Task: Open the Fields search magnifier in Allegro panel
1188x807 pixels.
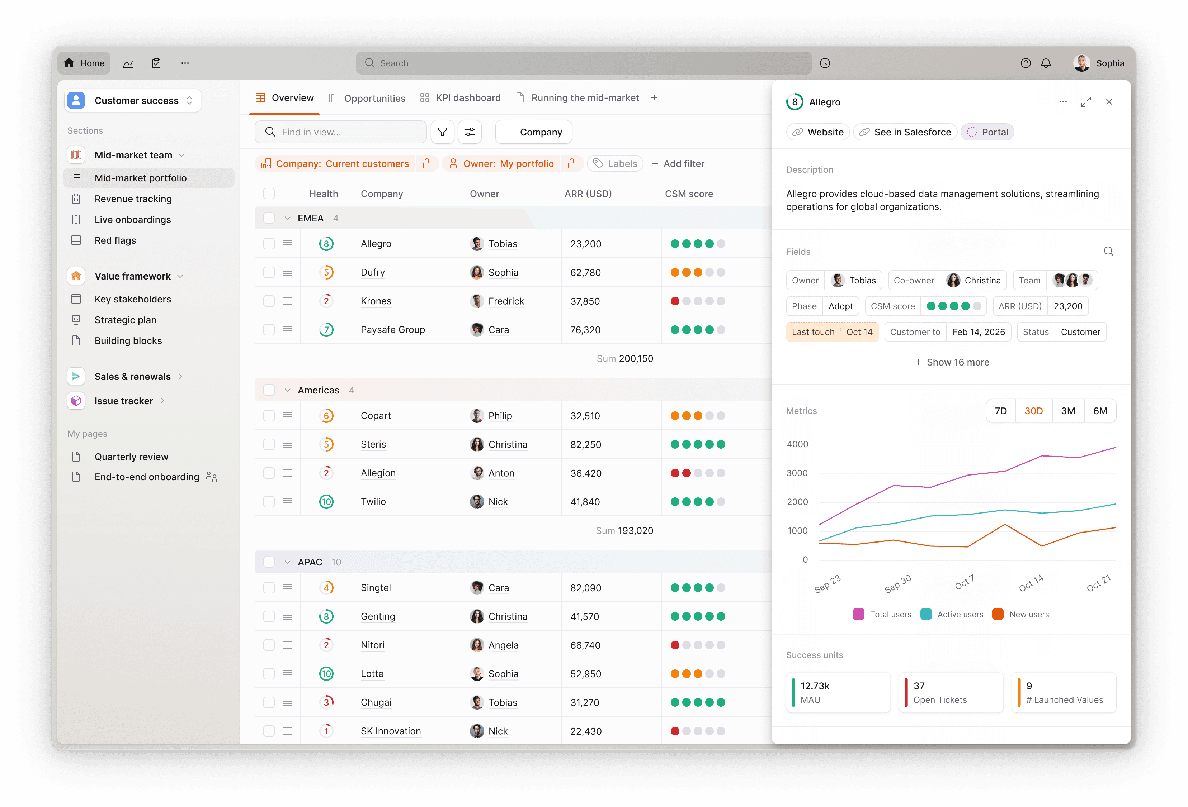Action: point(1108,251)
